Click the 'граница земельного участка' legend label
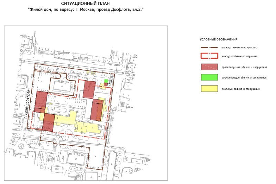Image resolution: width=276 pixels, height=184 pixels. (239, 48)
